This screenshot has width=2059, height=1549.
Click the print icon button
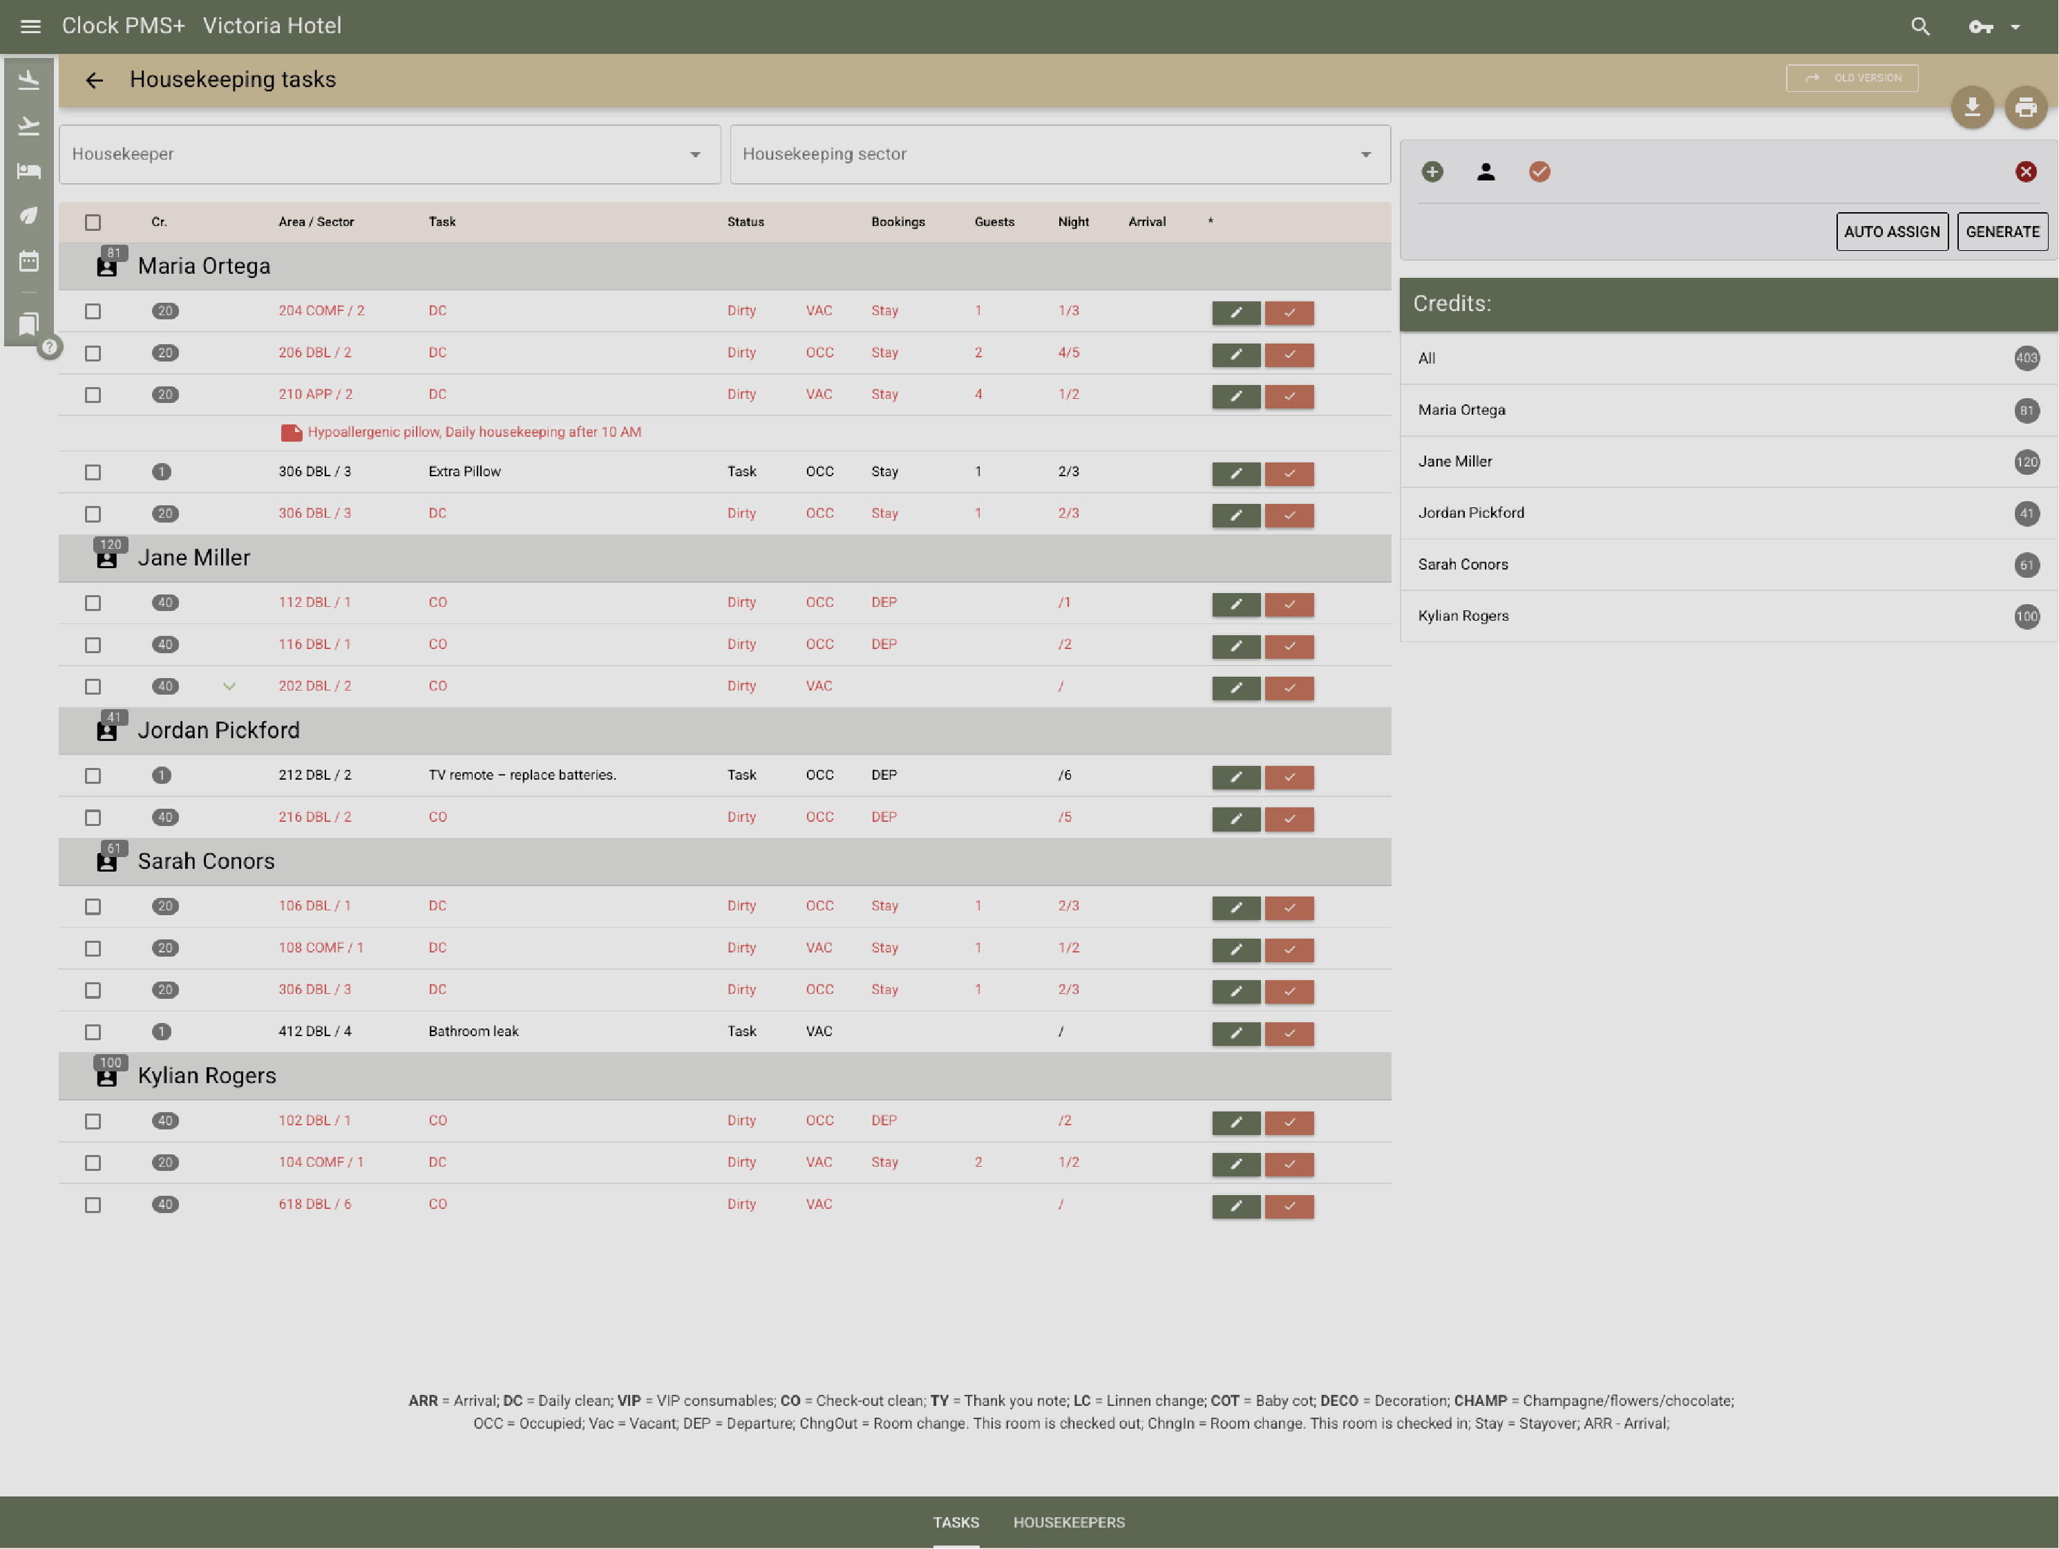click(2026, 108)
